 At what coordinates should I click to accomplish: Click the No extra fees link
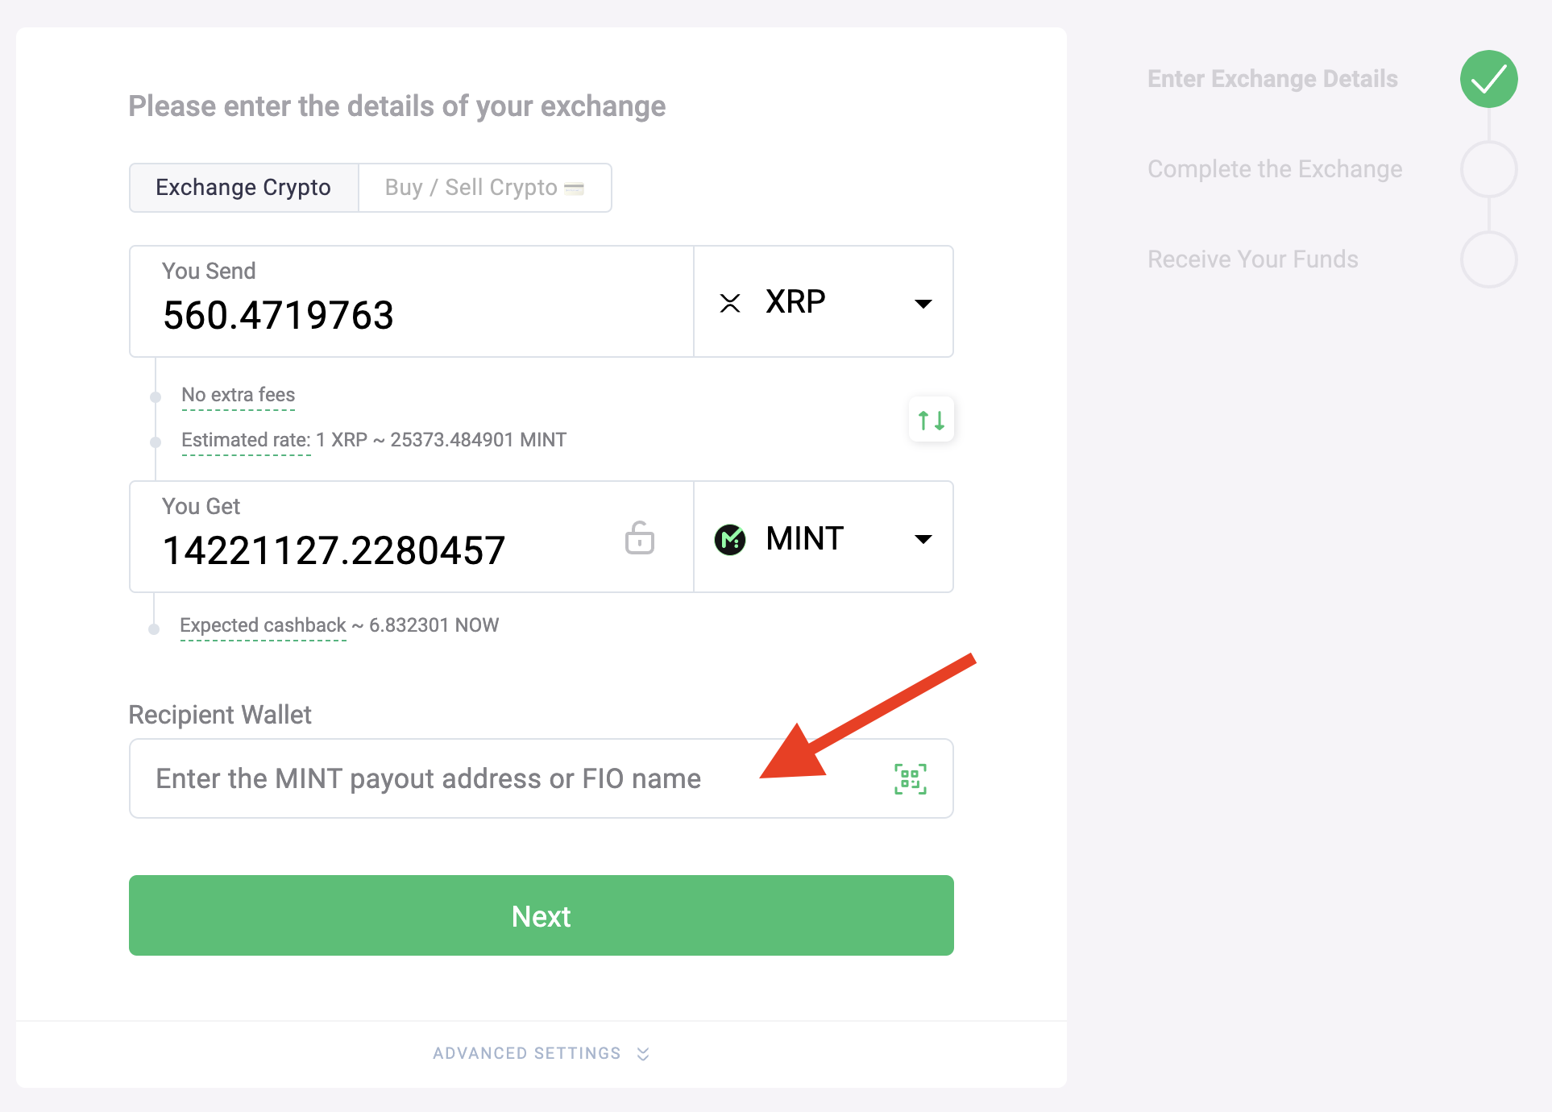pos(239,395)
